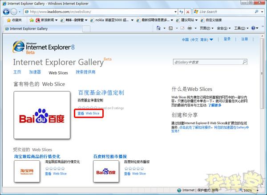Image resolution: width=267 pixels, height=195 pixels.
Task: Click the Read Mail icon in command bar
Action: point(182,28)
